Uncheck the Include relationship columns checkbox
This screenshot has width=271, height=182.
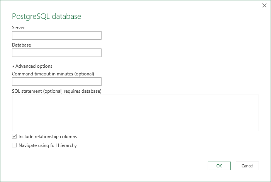15,137
